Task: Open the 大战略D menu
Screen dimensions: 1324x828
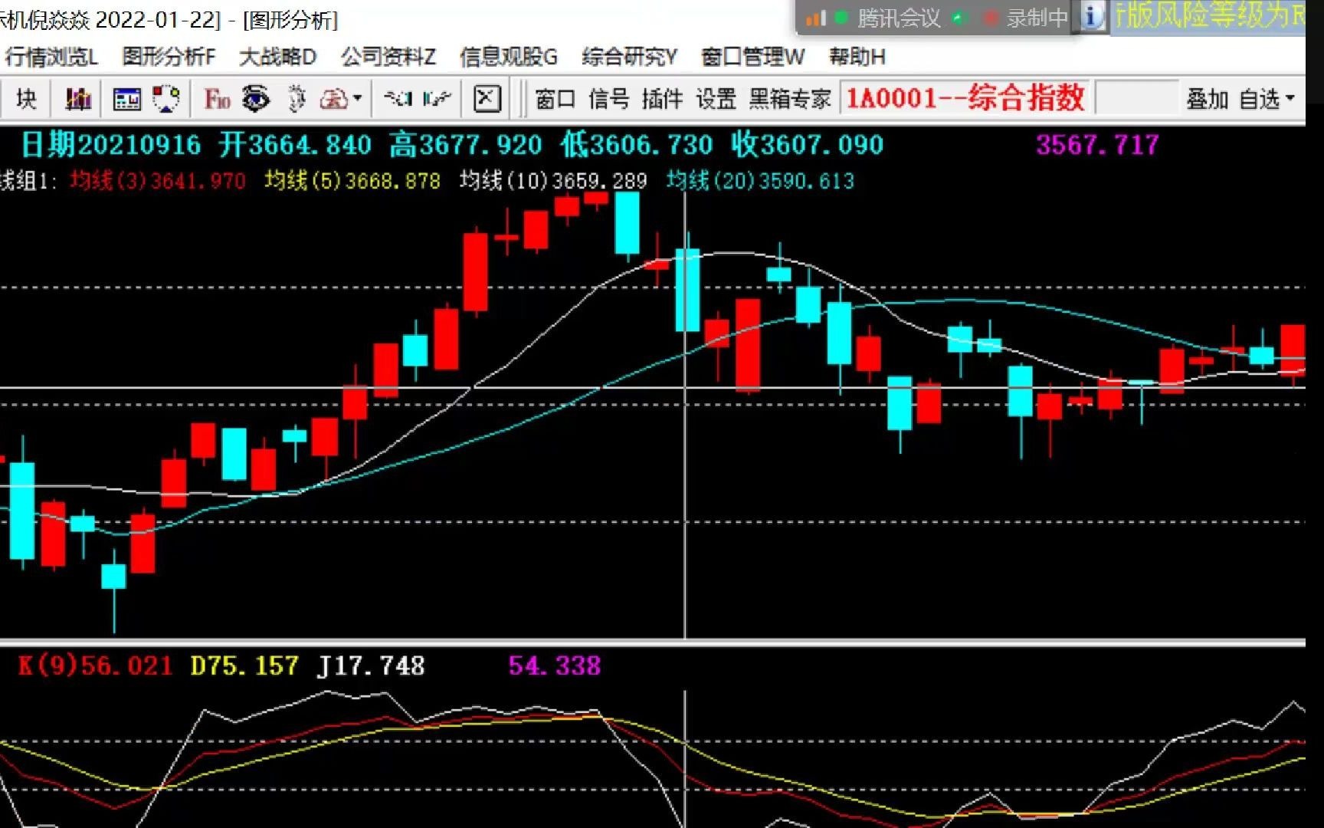Action: [x=277, y=57]
